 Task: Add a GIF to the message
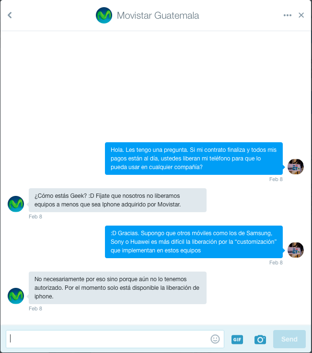[237, 340]
